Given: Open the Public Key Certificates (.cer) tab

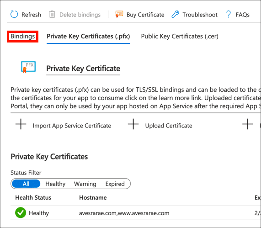Looking at the screenshot, I should point(180,37).
